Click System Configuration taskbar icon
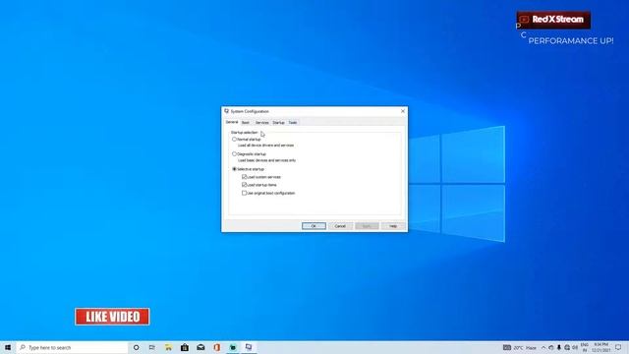The image size is (629, 354). click(249, 347)
